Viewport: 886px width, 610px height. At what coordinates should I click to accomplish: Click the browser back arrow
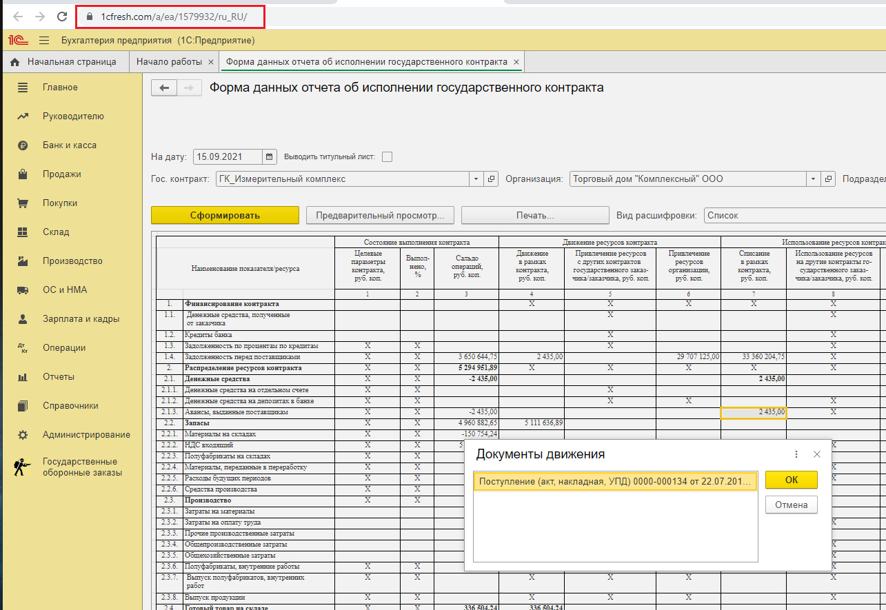click(x=17, y=17)
